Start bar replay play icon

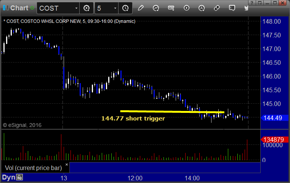coord(186,8)
